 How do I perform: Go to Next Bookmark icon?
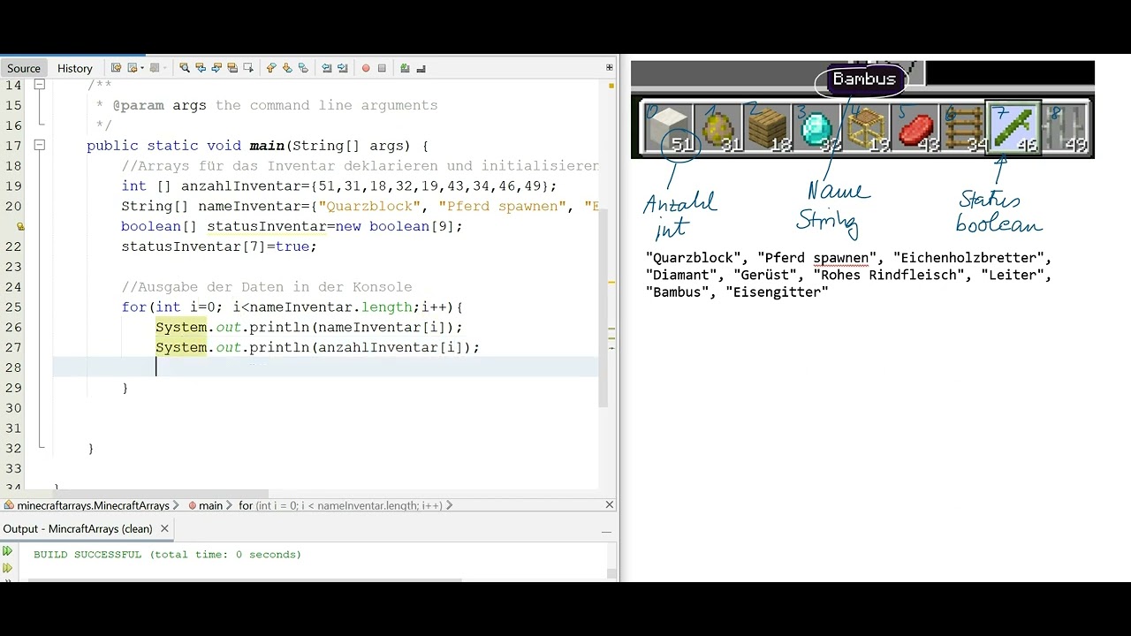pos(287,68)
